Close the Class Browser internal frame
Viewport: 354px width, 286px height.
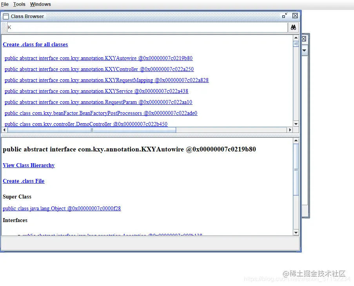[295, 16]
